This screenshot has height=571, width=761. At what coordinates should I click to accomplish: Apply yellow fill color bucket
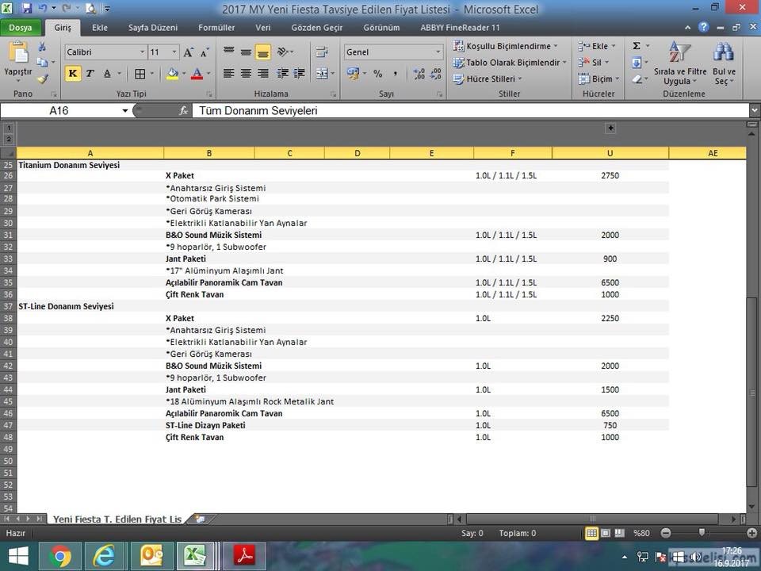[x=172, y=74]
